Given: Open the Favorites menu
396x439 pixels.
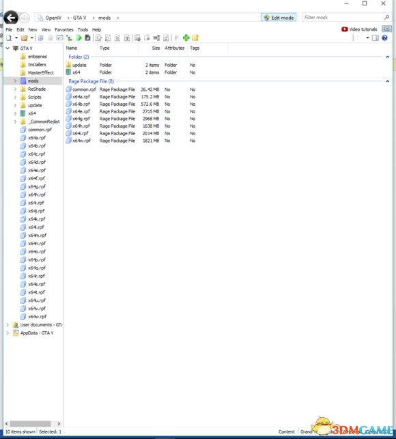Looking at the screenshot, I should (x=64, y=29).
